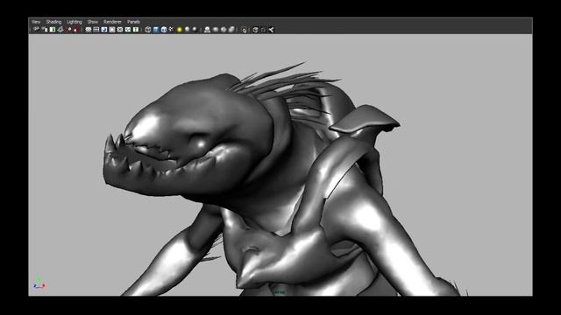Image resolution: width=561 pixels, height=315 pixels.
Task: Select the creature's head in viewport
Action: point(193,136)
